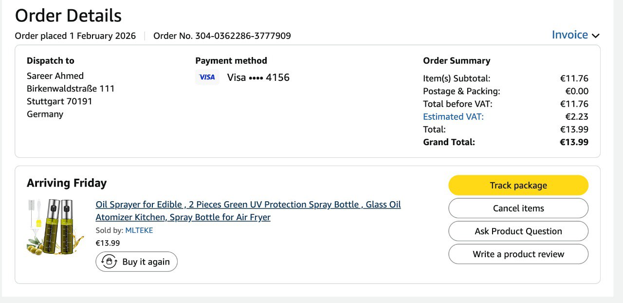Click recipient name Sareer Ahmed

tap(55, 76)
